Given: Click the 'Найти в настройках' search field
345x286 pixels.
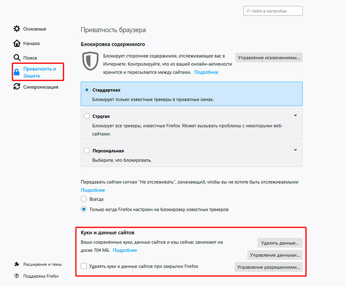Looking at the screenshot, I should point(273,11).
